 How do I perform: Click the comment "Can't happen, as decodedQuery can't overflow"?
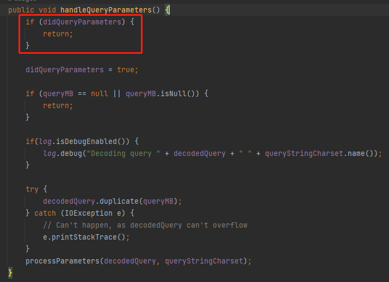coord(145,225)
